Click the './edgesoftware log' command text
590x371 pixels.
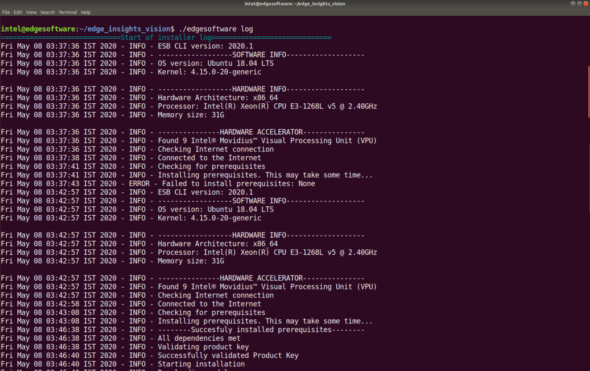[216, 29]
